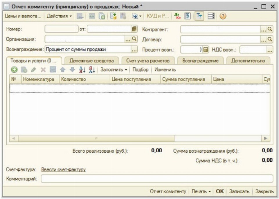Click the magnifier icon next to Контрагент

pyautogui.click(x=270, y=29)
